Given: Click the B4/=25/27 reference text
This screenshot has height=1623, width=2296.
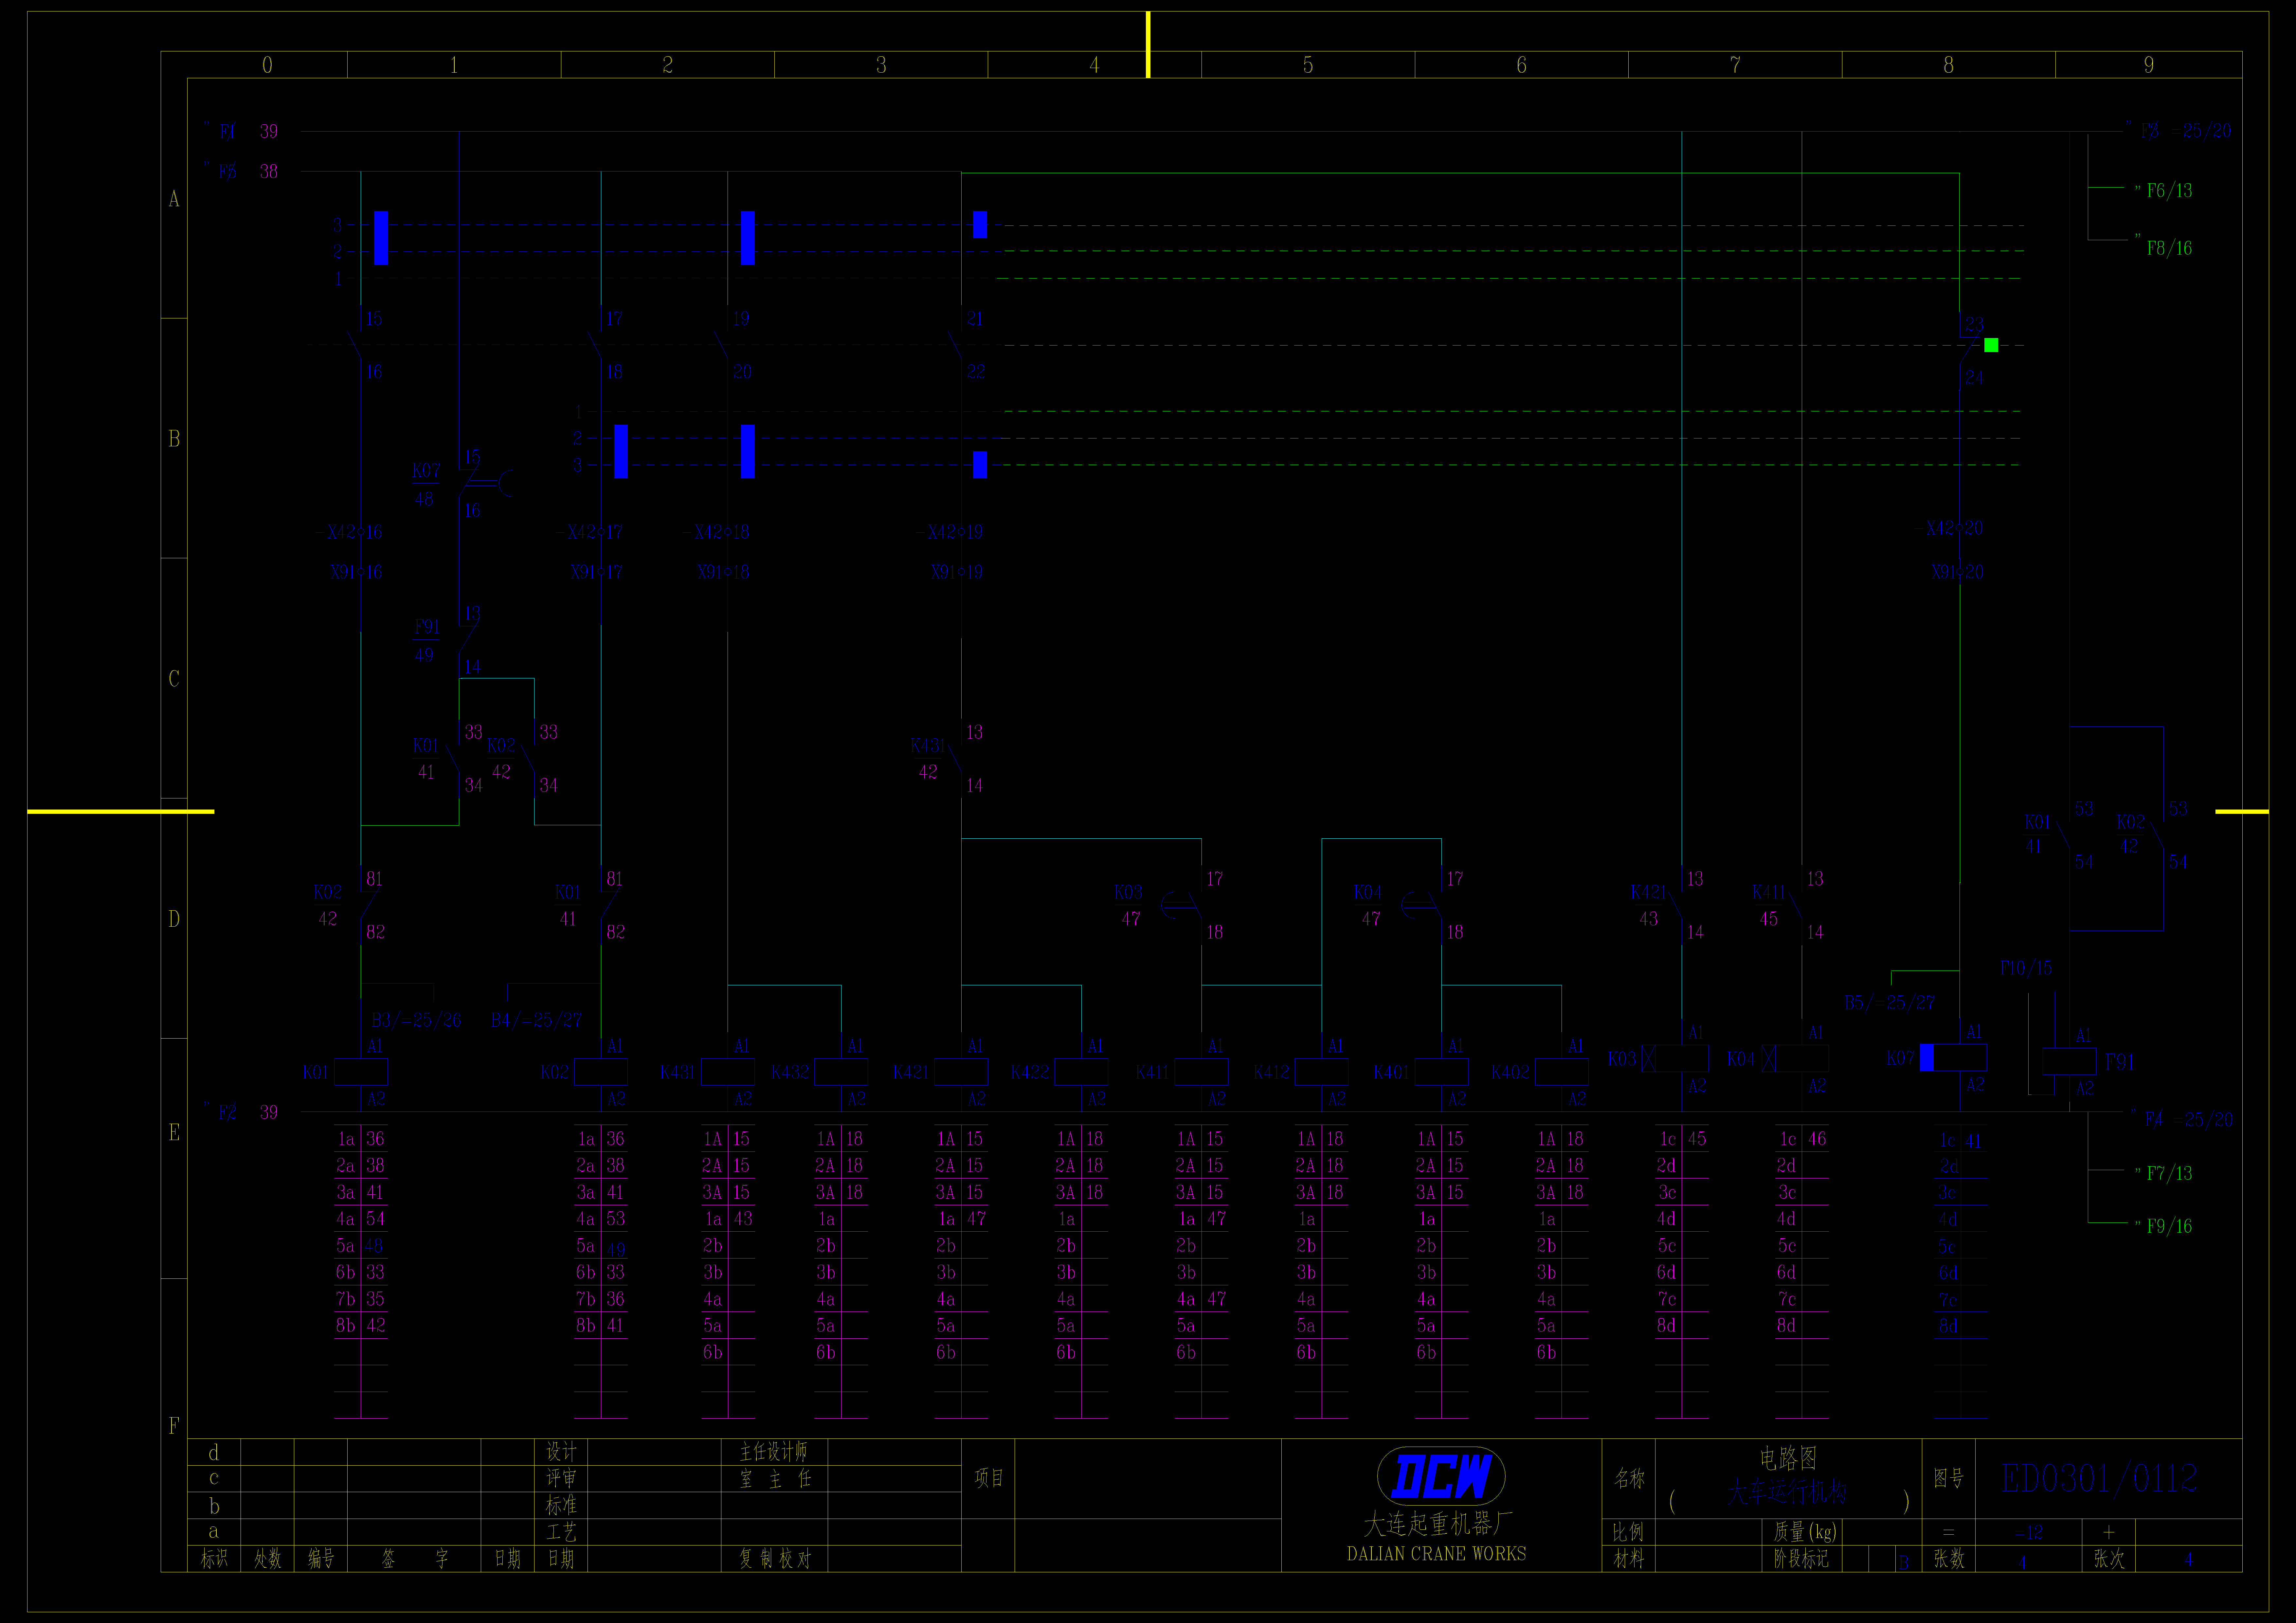Looking at the screenshot, I should [x=536, y=1020].
